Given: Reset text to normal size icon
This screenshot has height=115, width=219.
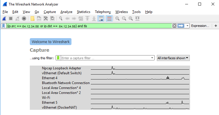Looking at the screenshot, I should pyautogui.click(x=131, y=18).
